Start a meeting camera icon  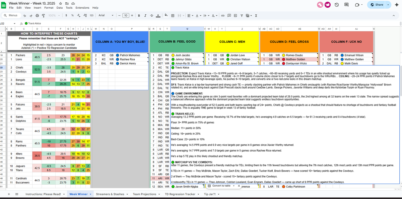357,5
